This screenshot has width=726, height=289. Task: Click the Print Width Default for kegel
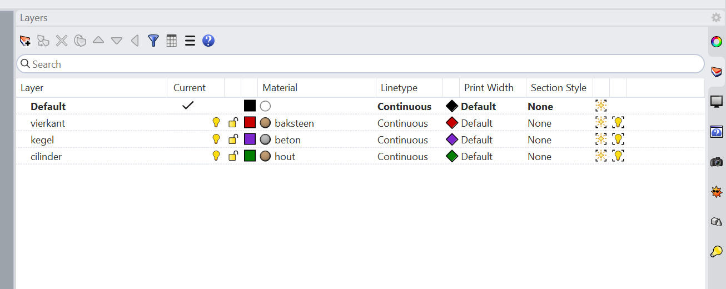(476, 140)
